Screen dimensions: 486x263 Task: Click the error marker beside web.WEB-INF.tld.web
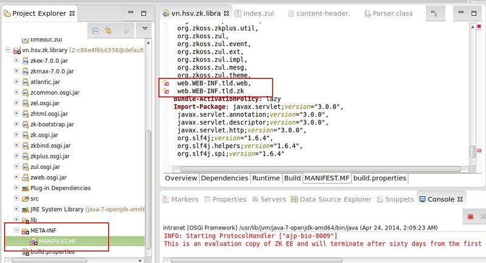[166, 83]
